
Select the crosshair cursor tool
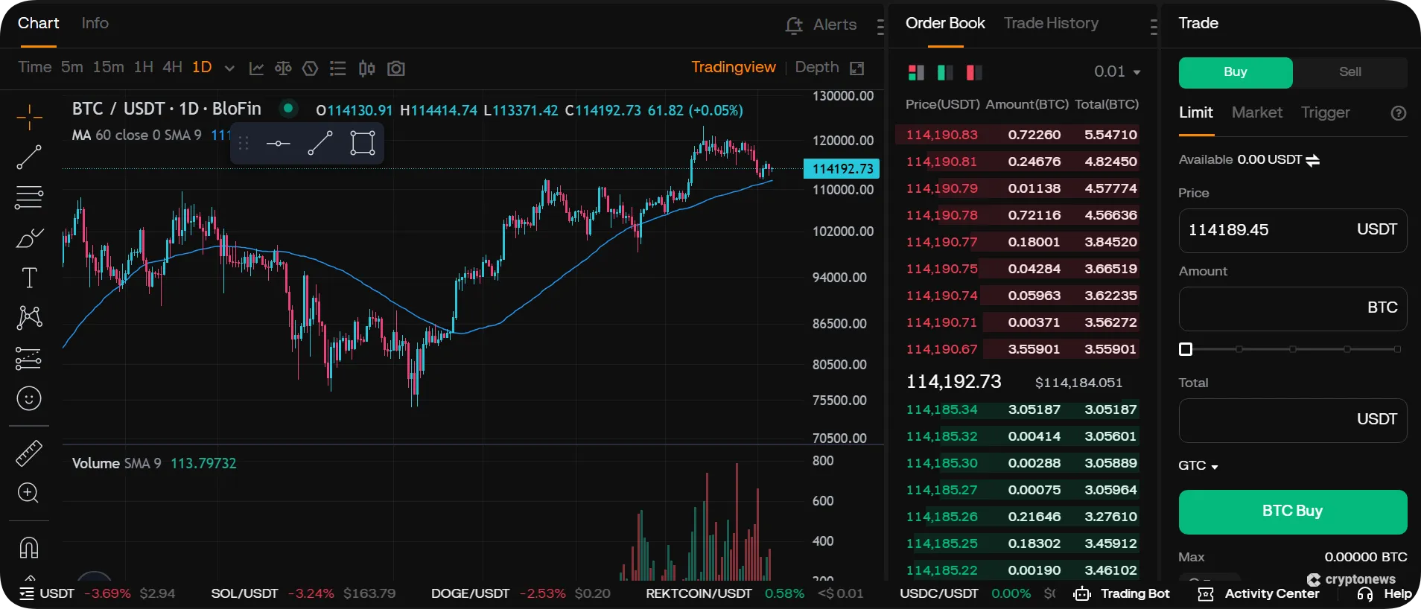[x=29, y=117]
